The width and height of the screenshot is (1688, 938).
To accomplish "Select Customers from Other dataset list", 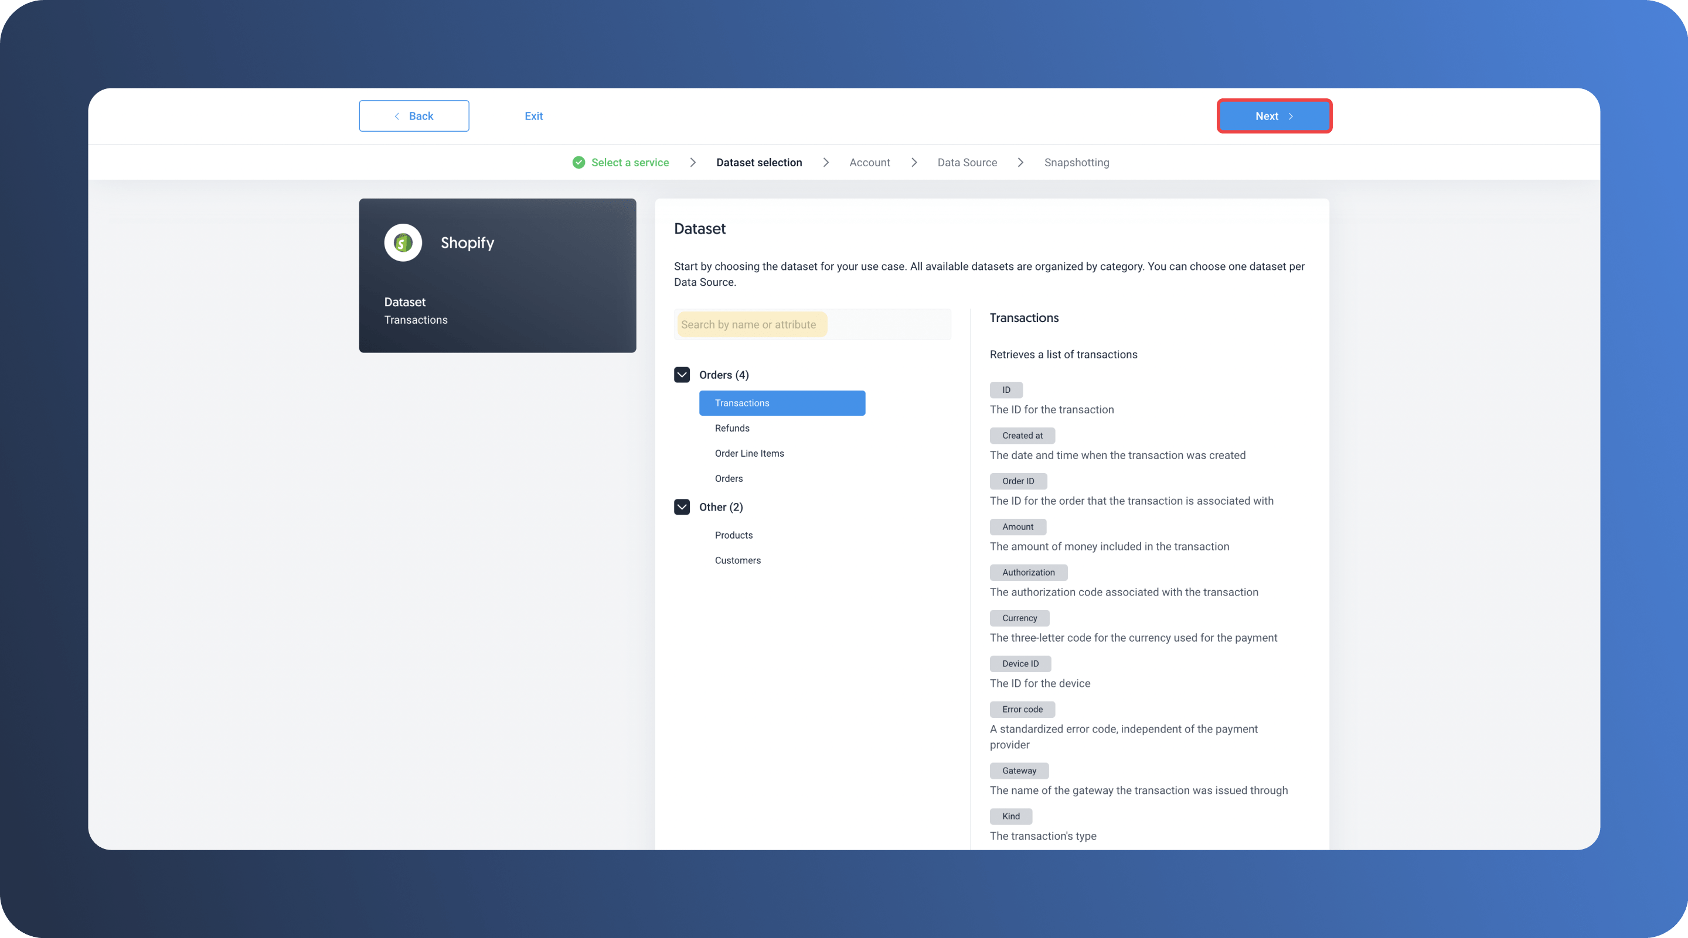I will point(738,559).
